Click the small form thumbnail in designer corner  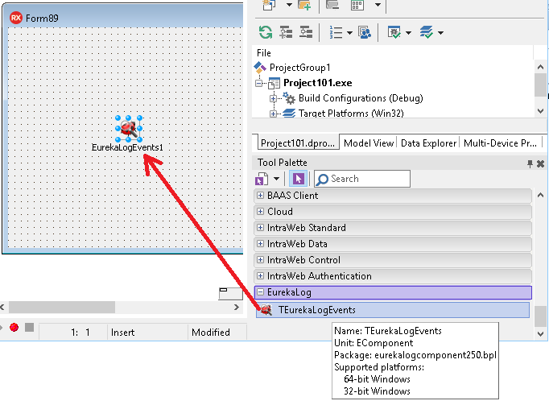pos(231,294)
